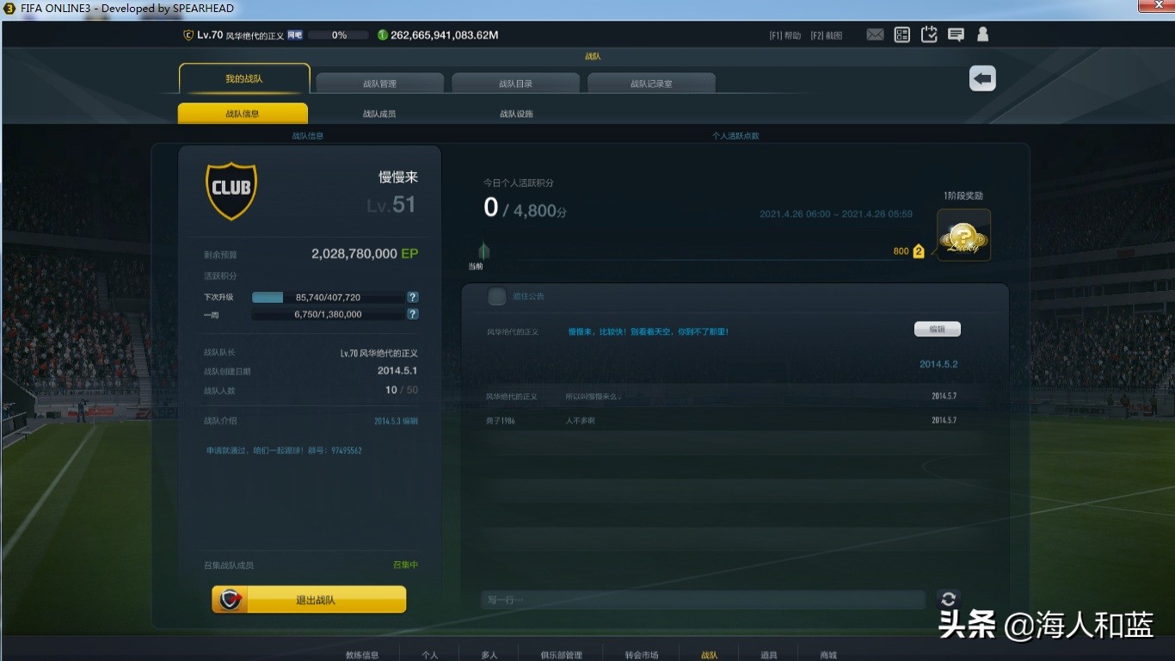Click the 800-point stage reward coin icon
Screen dimensions: 1175x661
[963, 233]
